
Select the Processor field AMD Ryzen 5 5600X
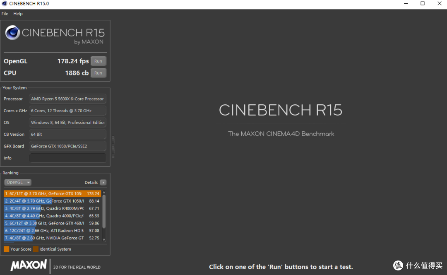(x=67, y=99)
